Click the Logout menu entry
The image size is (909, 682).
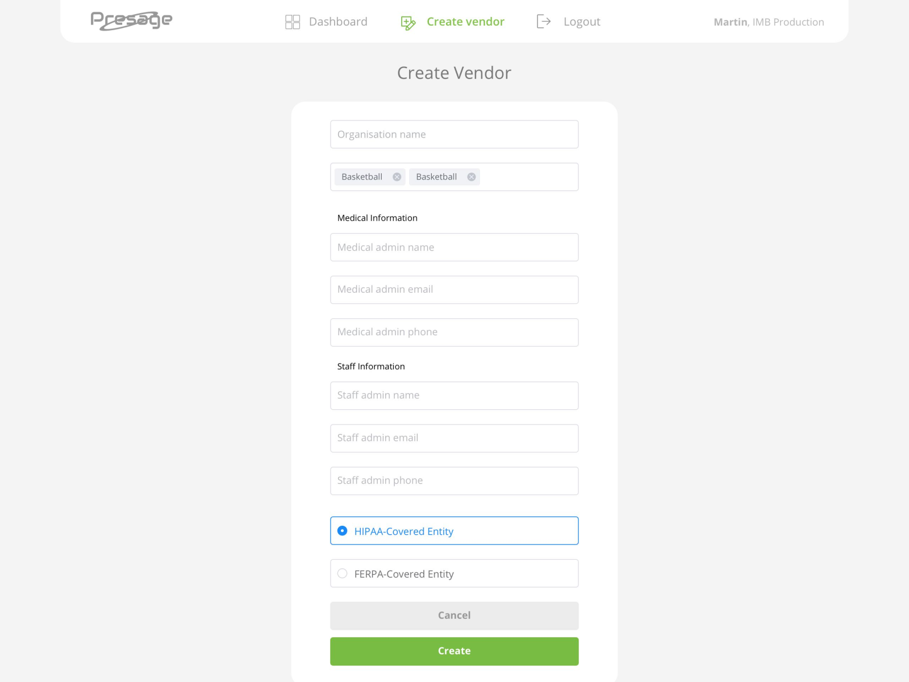coord(581,21)
